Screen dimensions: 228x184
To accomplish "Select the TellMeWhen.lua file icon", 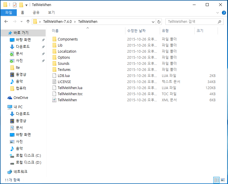I will 54,88.
